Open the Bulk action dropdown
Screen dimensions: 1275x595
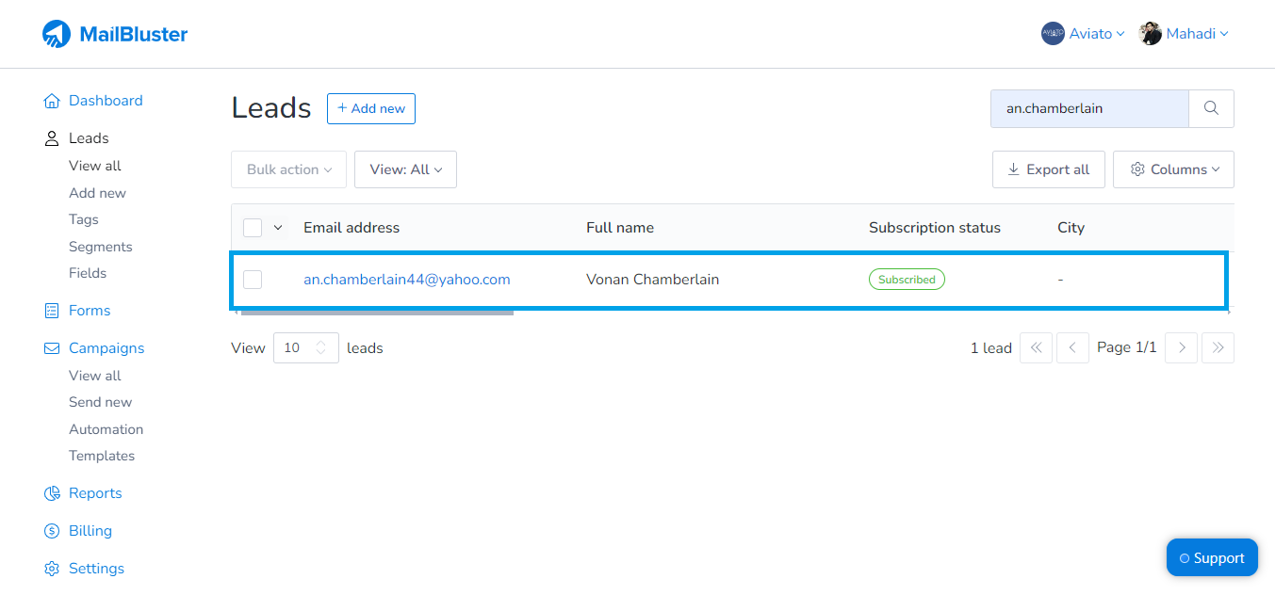288,169
